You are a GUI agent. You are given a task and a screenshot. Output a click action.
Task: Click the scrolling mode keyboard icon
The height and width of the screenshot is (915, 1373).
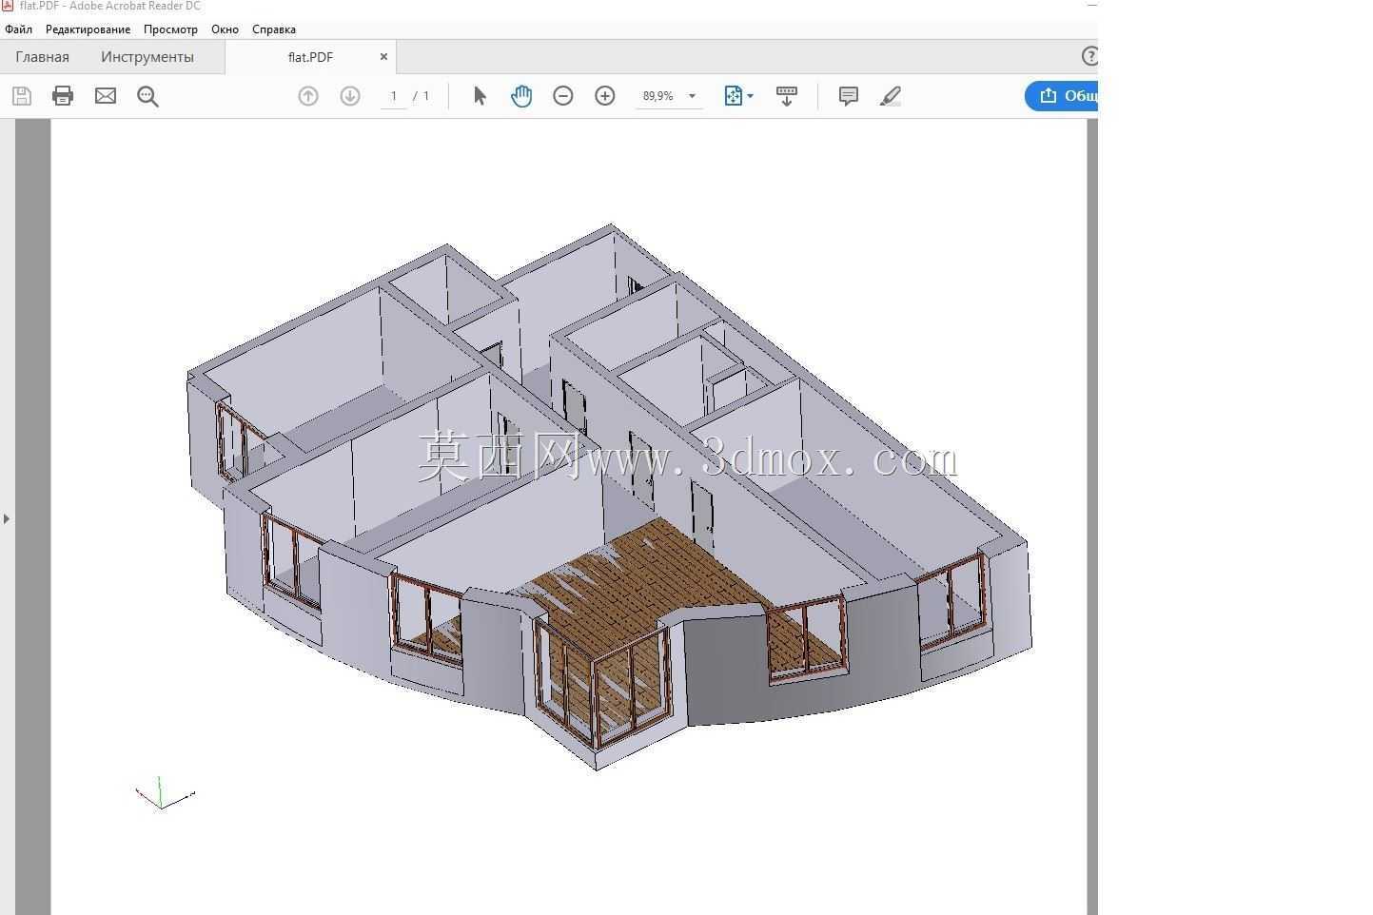tap(787, 96)
